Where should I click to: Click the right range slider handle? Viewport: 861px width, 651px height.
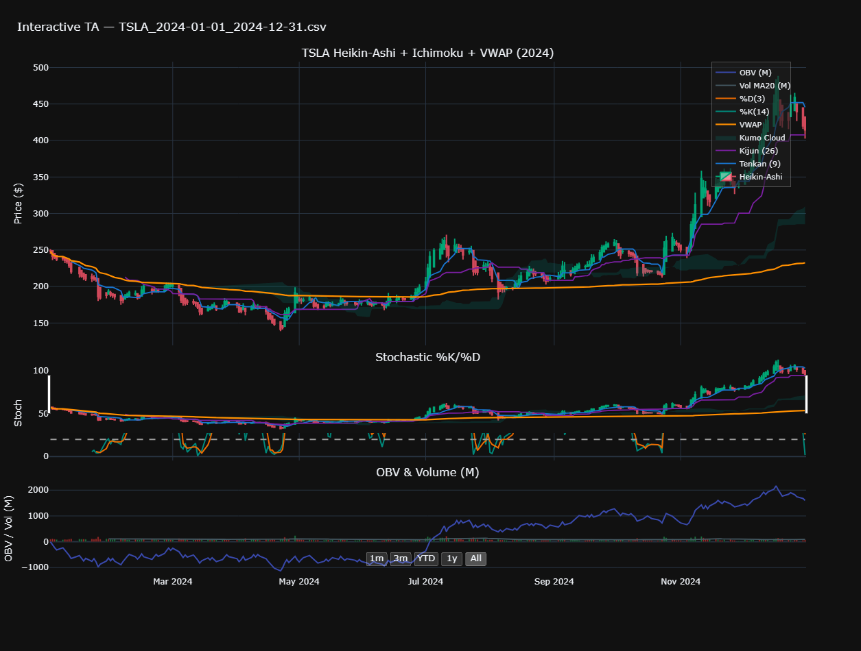[806, 394]
